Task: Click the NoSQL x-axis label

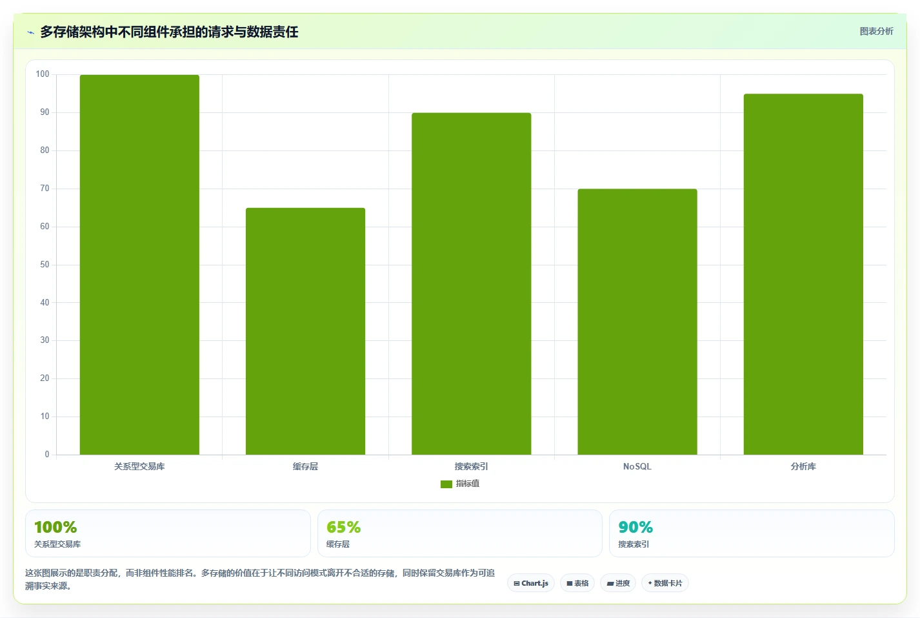Action: 637,466
